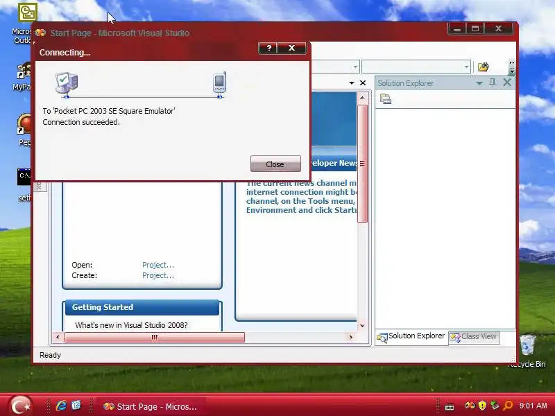Click the Getting Started section header
This screenshot has height=416, width=555.
pos(142,307)
